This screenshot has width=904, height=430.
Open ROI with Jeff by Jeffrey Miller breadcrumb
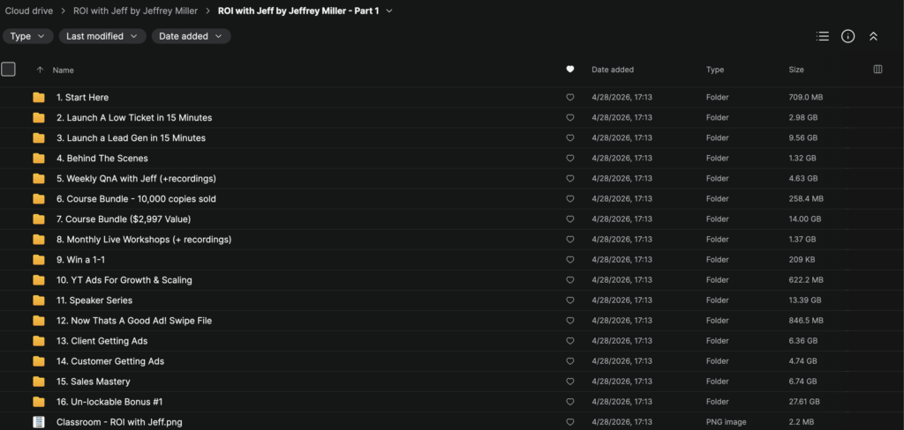135,11
